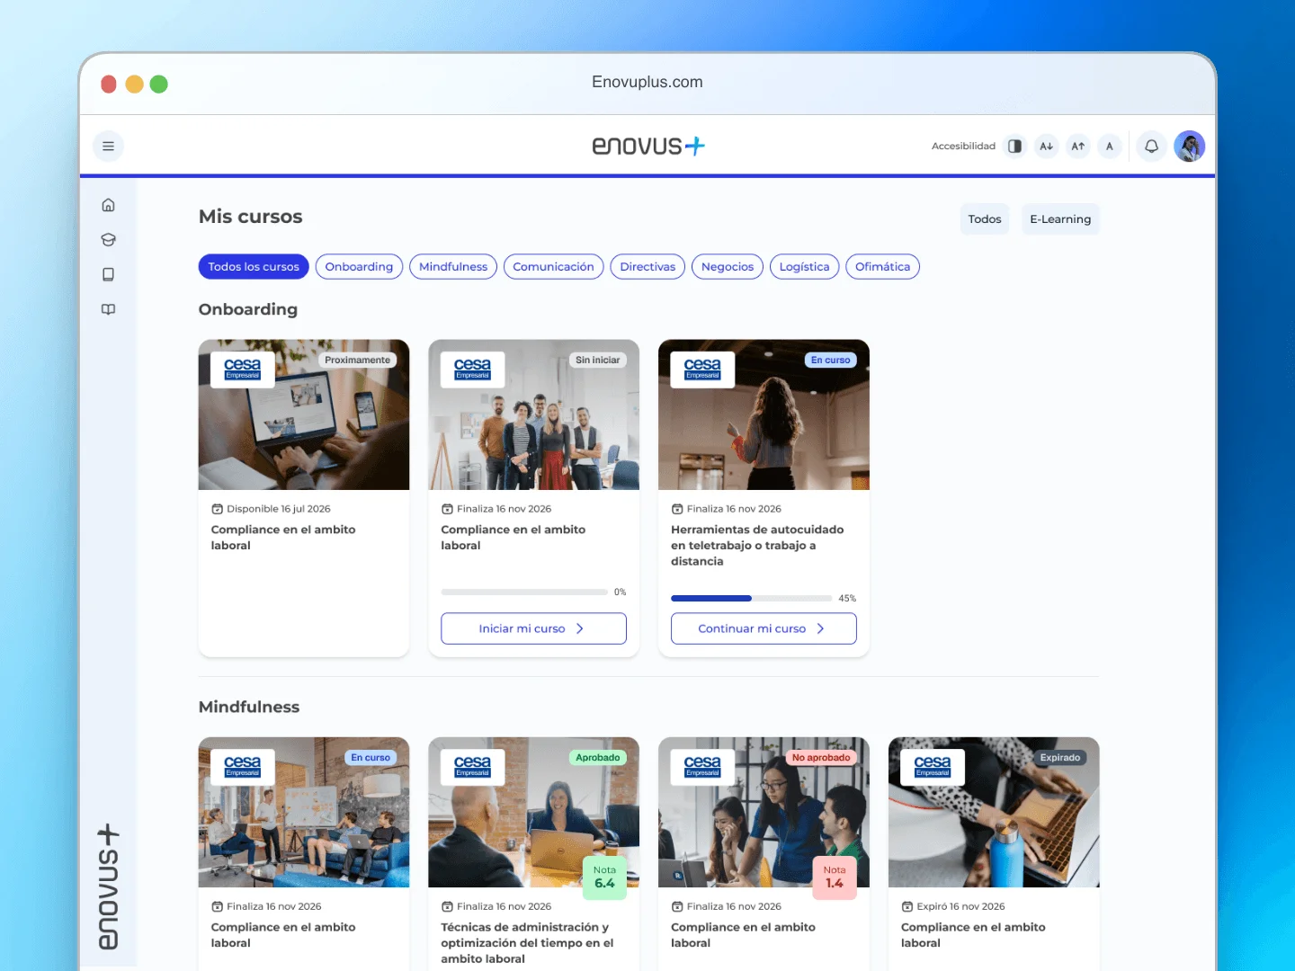Filter by the Ofimática chip
This screenshot has width=1295, height=971.
coord(882,267)
